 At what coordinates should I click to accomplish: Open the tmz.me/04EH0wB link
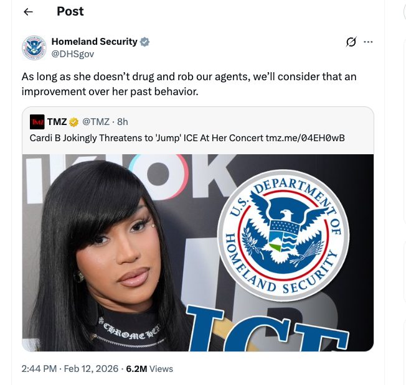pyautogui.click(x=305, y=138)
